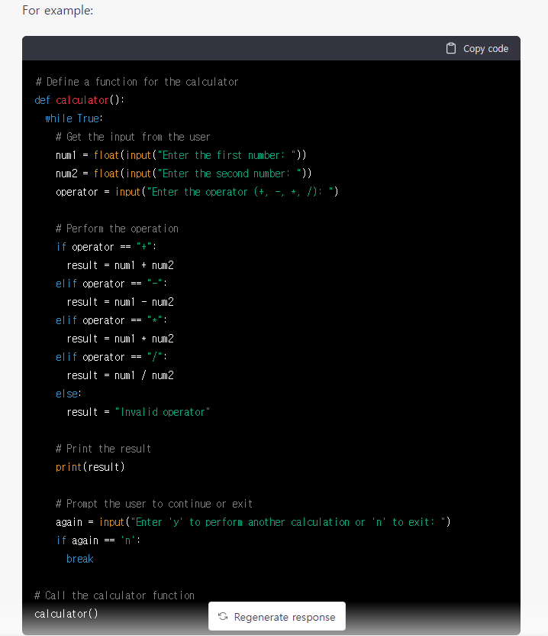
Task: Click the '# Prompt the user to continue or exit' comment
Action: (154, 504)
